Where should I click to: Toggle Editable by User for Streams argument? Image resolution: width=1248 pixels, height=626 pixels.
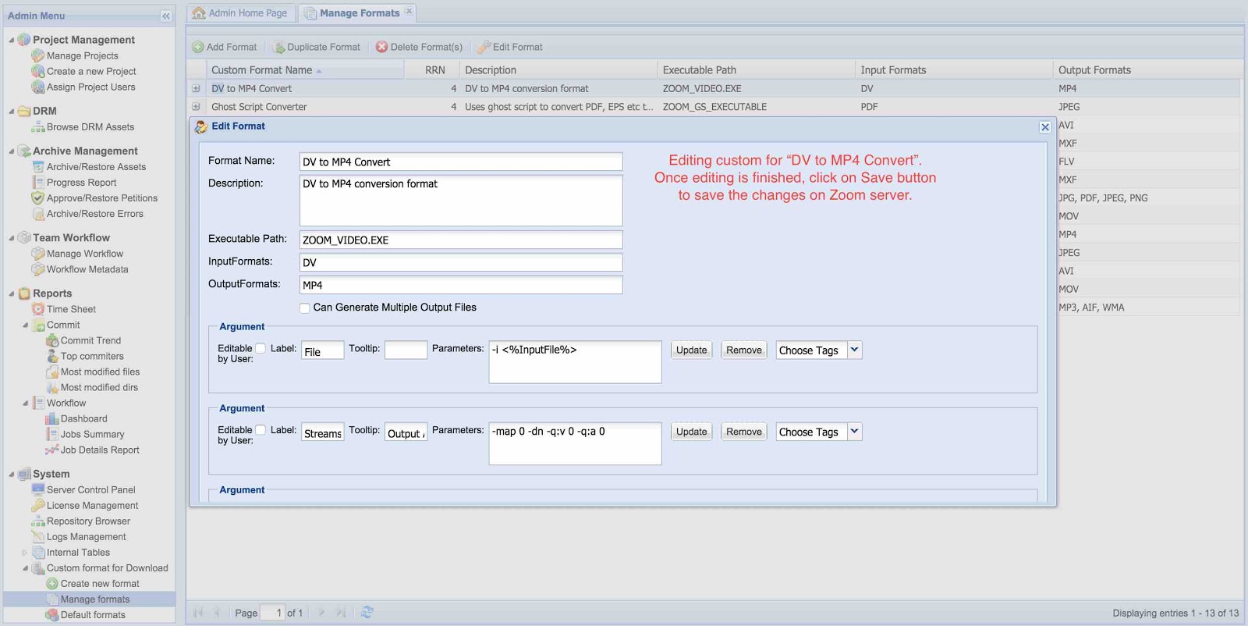(261, 429)
